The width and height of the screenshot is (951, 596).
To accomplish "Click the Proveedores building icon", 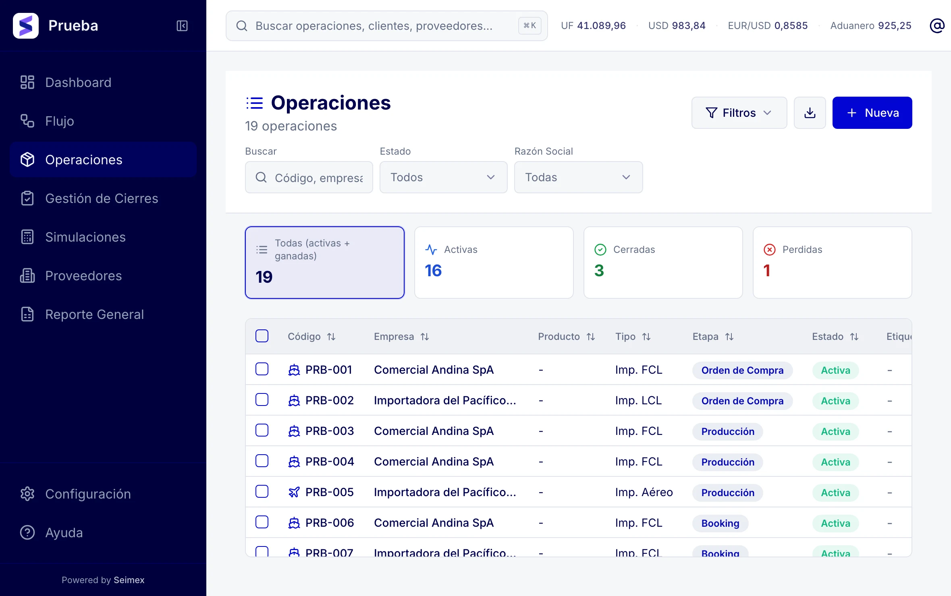I will [27, 275].
